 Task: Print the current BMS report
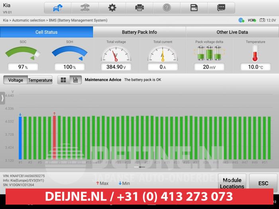click(x=139, y=8)
